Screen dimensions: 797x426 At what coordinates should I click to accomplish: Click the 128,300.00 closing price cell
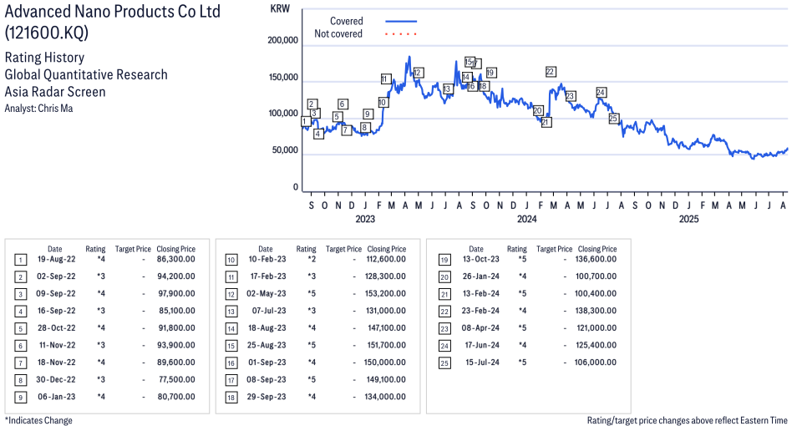tap(386, 276)
